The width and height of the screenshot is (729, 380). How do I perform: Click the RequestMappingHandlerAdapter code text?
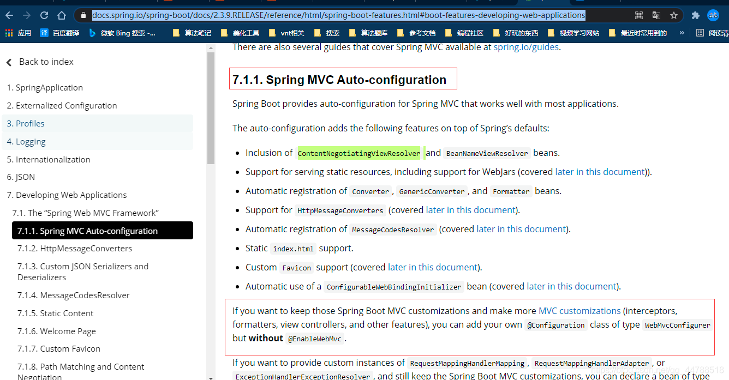tap(592, 363)
